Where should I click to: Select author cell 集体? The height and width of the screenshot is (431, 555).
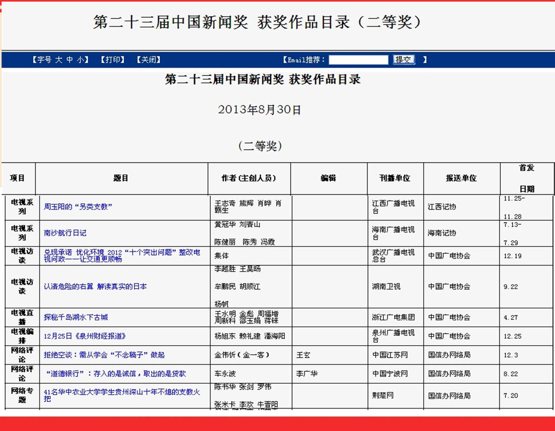point(251,256)
